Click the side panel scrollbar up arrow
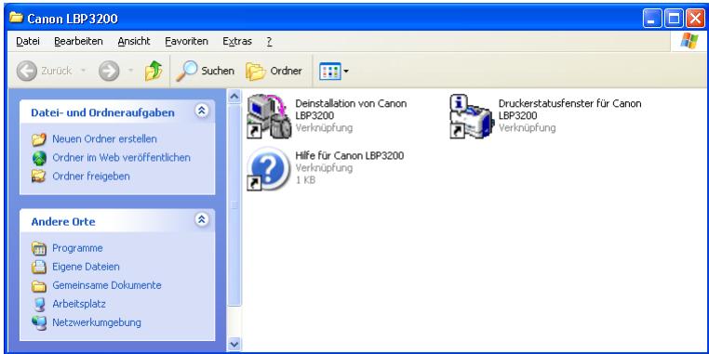 pos(234,97)
